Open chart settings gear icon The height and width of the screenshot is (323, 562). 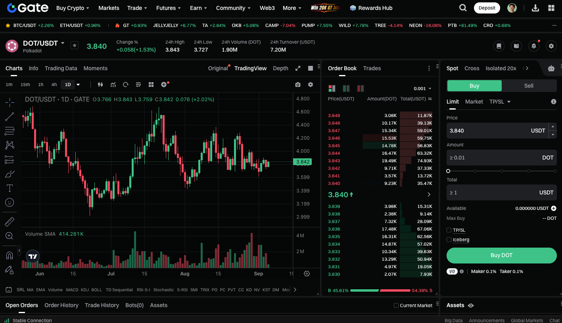coord(311,85)
